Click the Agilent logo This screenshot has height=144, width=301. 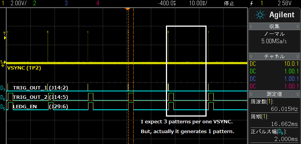(x=275, y=15)
